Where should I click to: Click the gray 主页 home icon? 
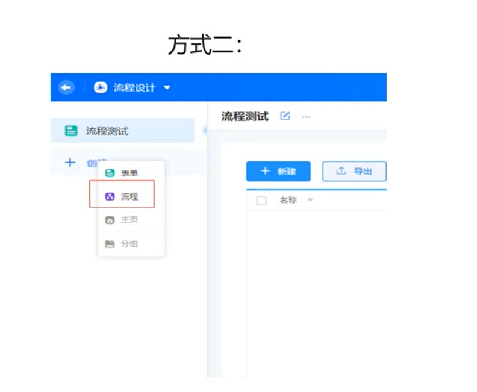pos(110,220)
